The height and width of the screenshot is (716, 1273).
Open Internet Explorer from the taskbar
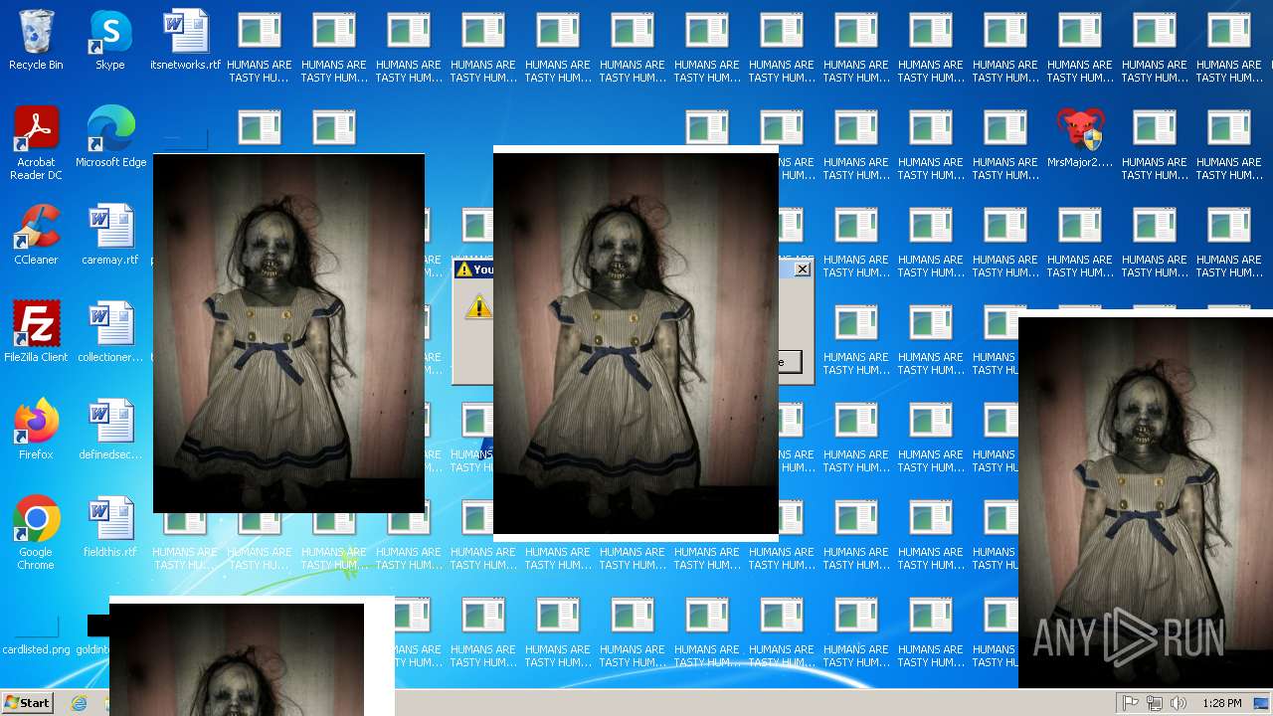coord(79,703)
